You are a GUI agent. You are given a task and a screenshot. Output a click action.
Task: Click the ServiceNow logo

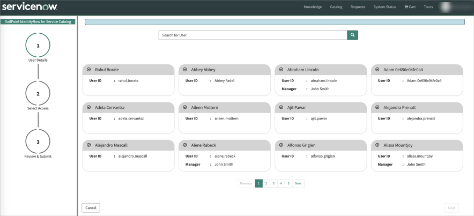[29, 7]
